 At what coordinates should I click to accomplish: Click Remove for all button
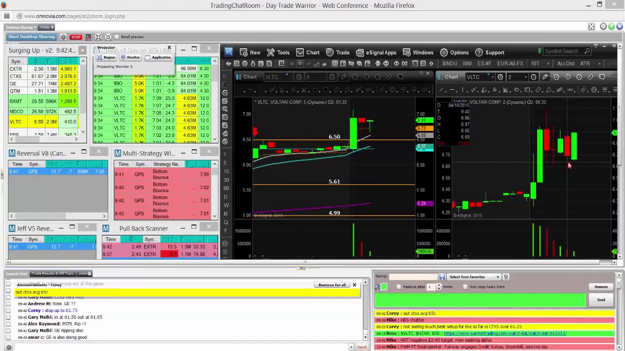click(x=332, y=285)
